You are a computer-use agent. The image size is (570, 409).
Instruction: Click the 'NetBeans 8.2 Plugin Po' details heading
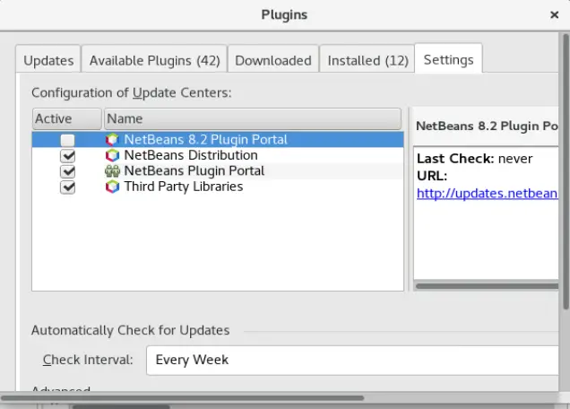tap(488, 126)
